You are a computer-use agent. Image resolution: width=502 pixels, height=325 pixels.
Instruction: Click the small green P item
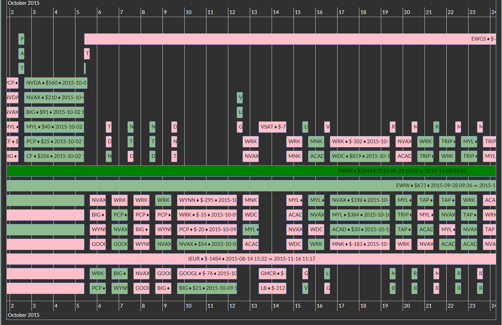(x=21, y=39)
